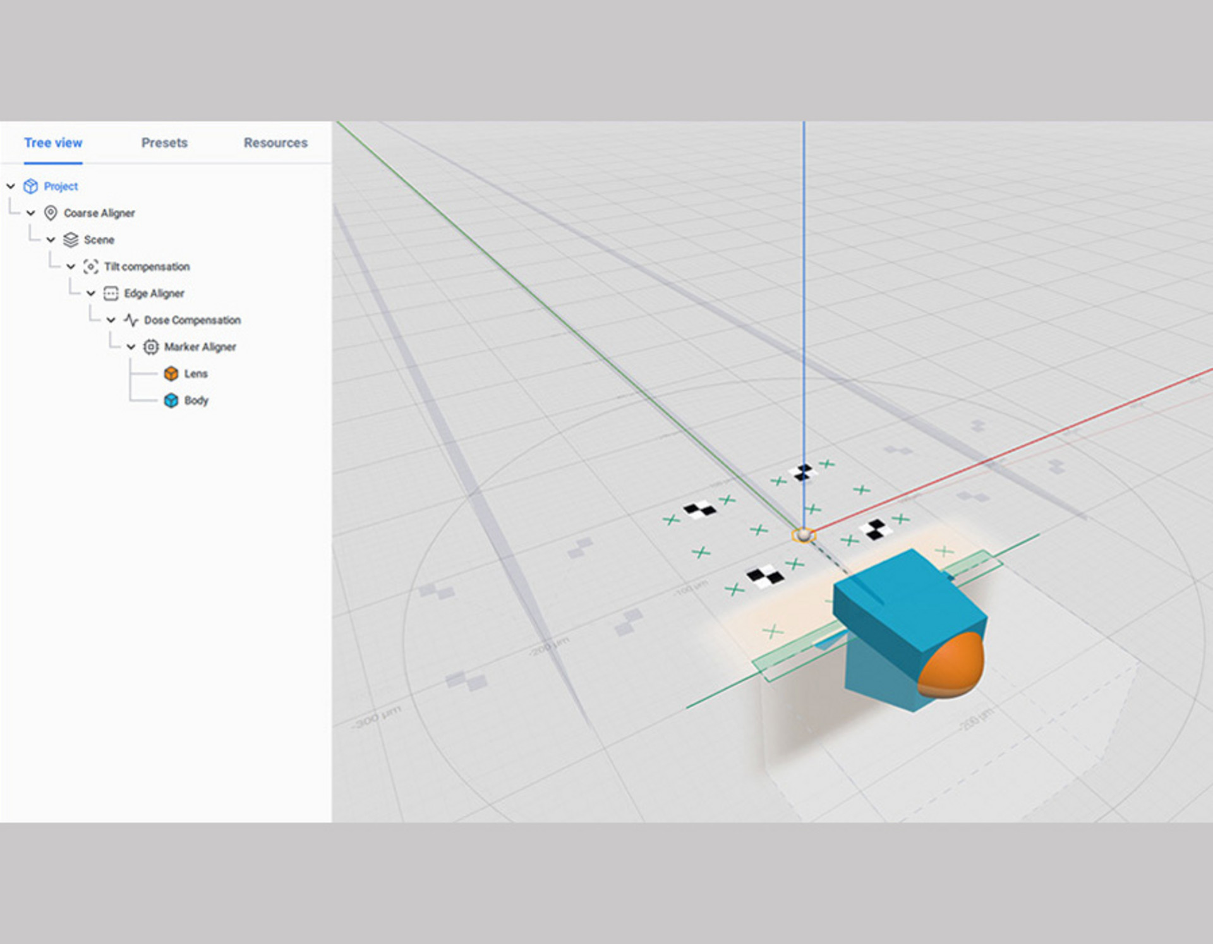Image resolution: width=1213 pixels, height=944 pixels.
Task: Open the Resources tab
Action: tap(275, 143)
